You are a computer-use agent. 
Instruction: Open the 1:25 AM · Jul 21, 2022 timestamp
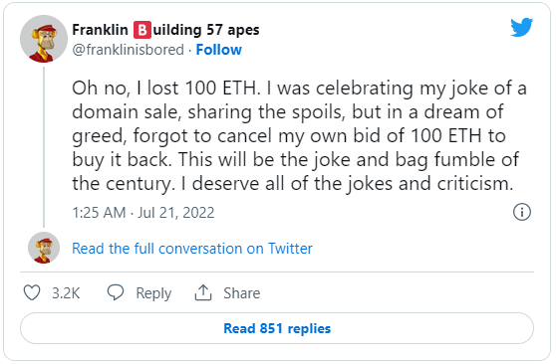[x=143, y=213]
